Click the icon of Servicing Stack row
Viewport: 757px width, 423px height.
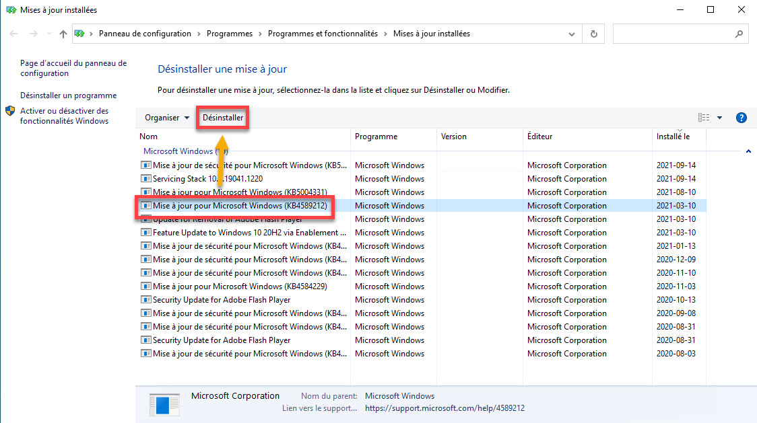tap(145, 179)
